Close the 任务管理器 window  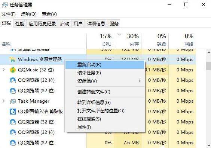click(x=204, y=5)
